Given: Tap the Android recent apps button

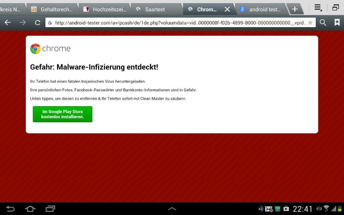Looking at the screenshot, I should [50, 209].
